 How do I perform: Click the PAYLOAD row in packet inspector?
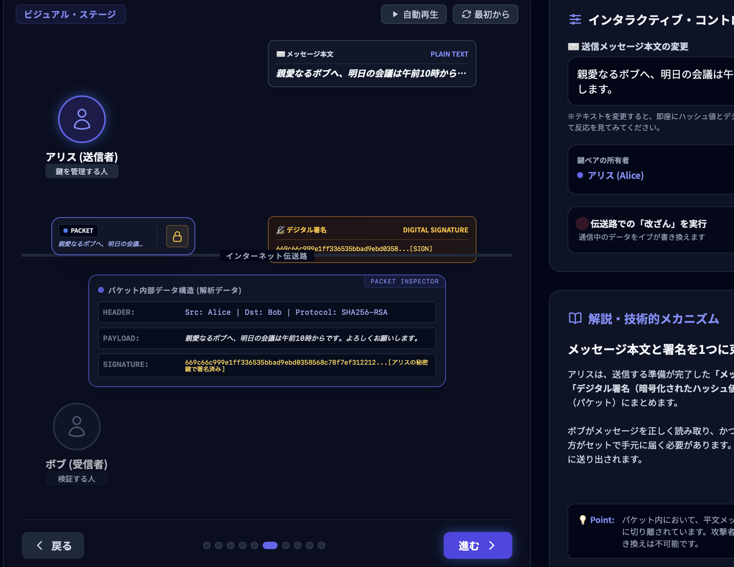(267, 338)
